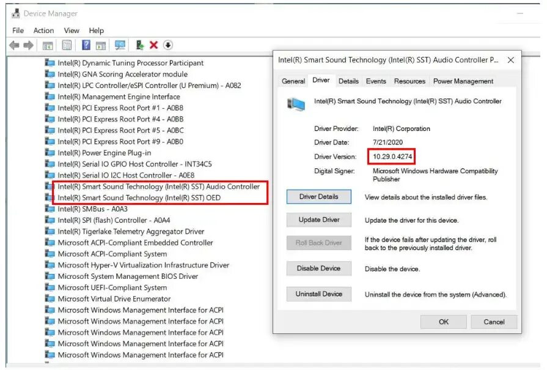Select Intel(R) Dynamic Tuning Processor Participant
Image resolution: width=547 pixels, height=370 pixels.
click(130, 63)
